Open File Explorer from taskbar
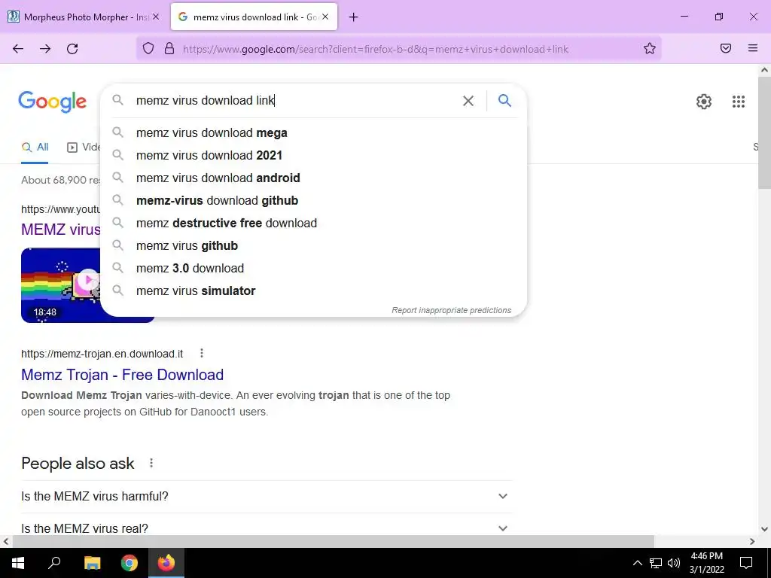Screen dimensions: 771x578 pos(92,563)
